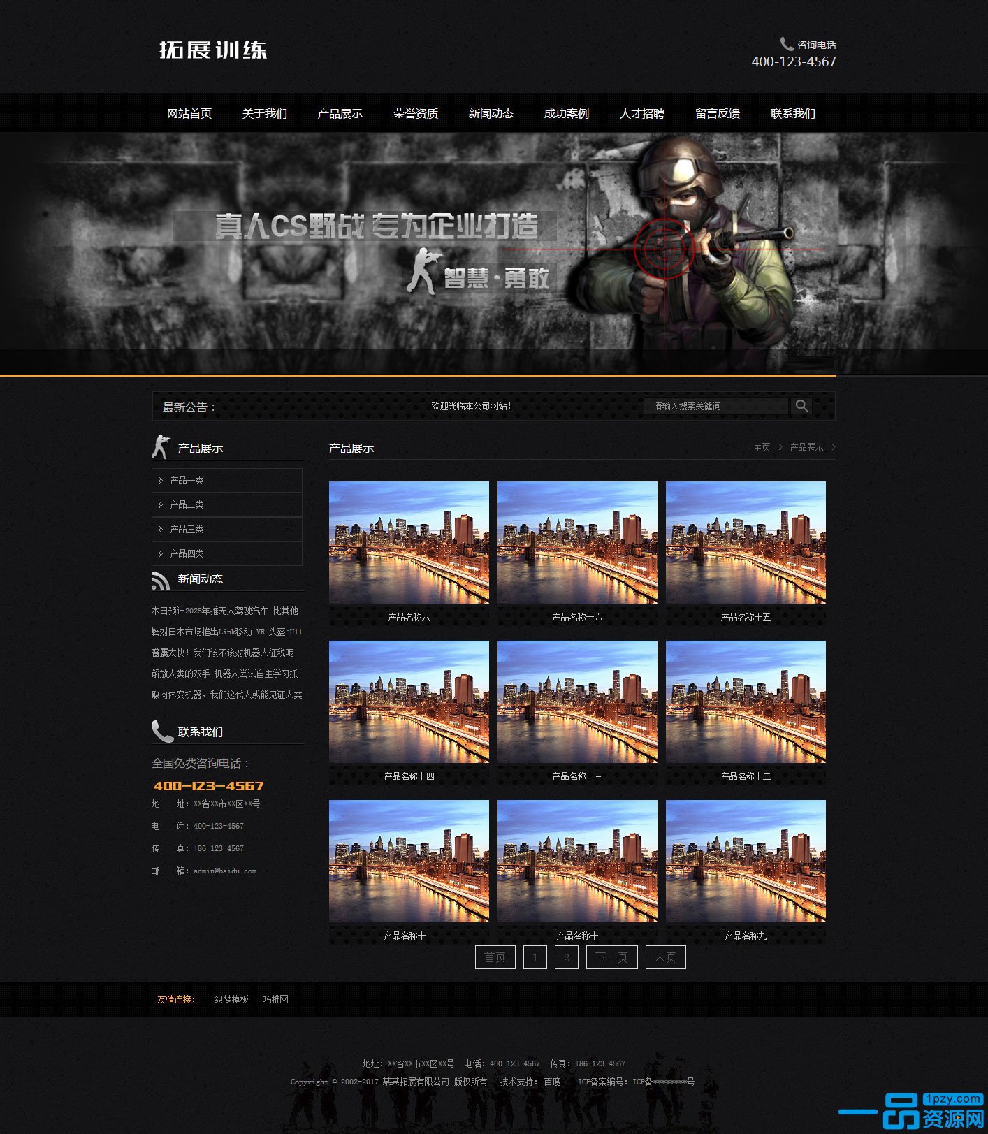Expand the 产品一类 category
This screenshot has width=988, height=1134.
point(227,480)
